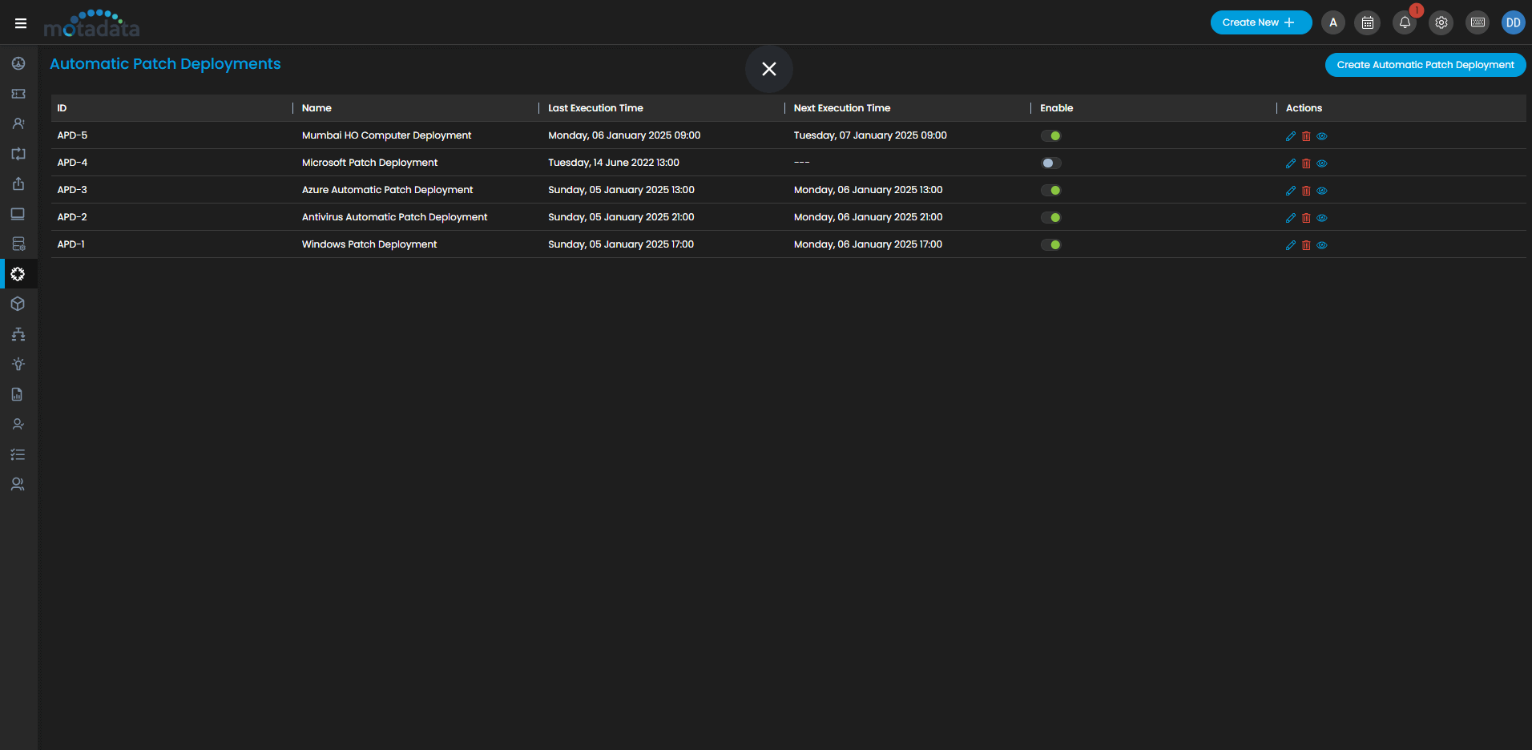The height and width of the screenshot is (750, 1532).
Task: Delete the APD-1 Windows Patch Deployment
Action: [1306, 245]
